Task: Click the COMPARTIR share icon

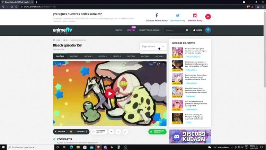Action: tap(54, 139)
